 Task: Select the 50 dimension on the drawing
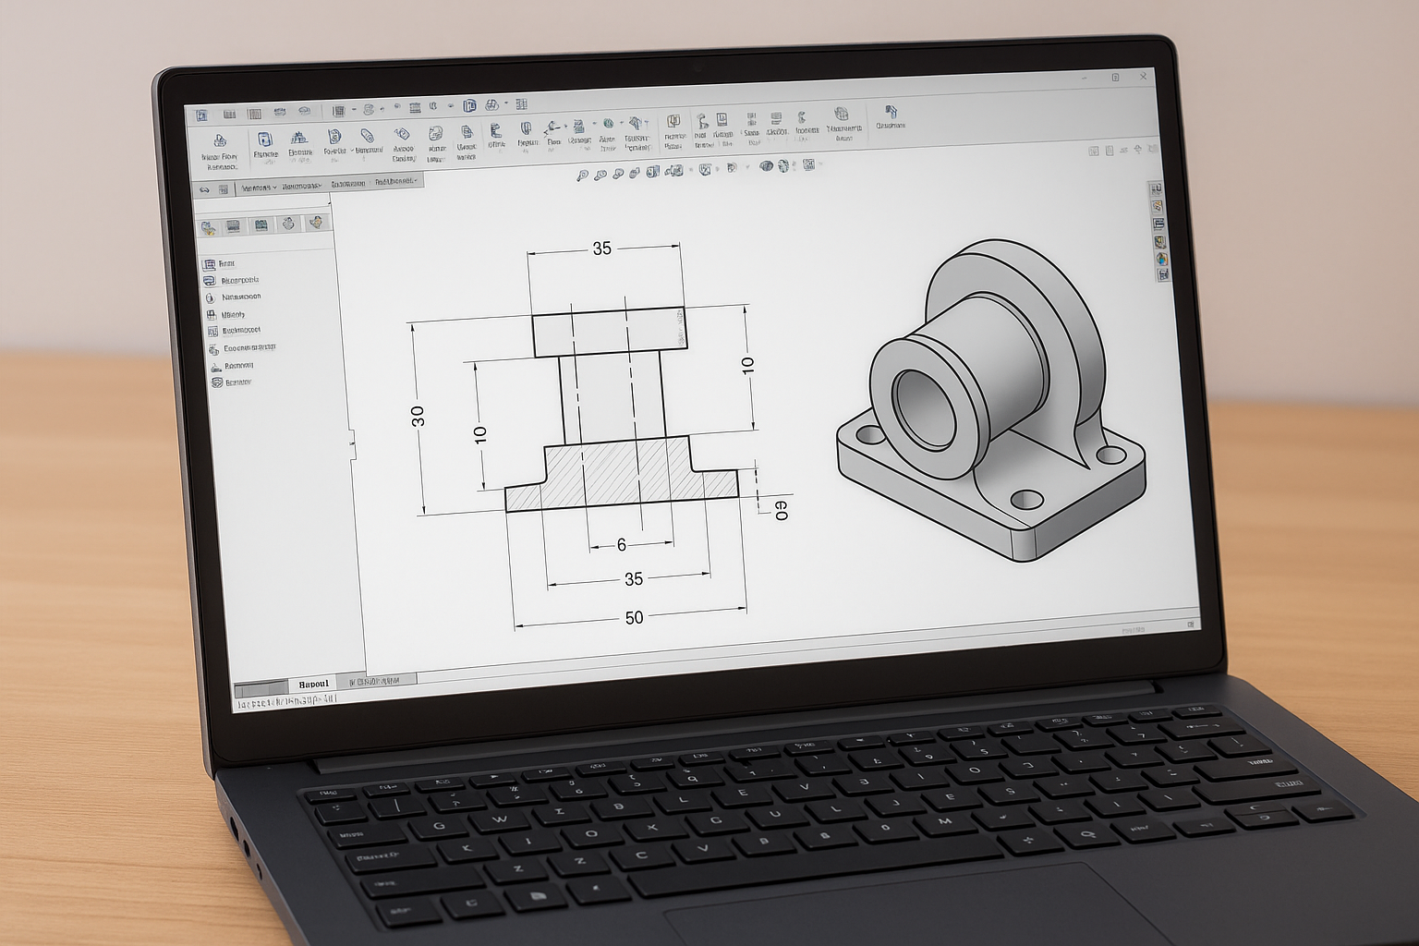tap(634, 618)
